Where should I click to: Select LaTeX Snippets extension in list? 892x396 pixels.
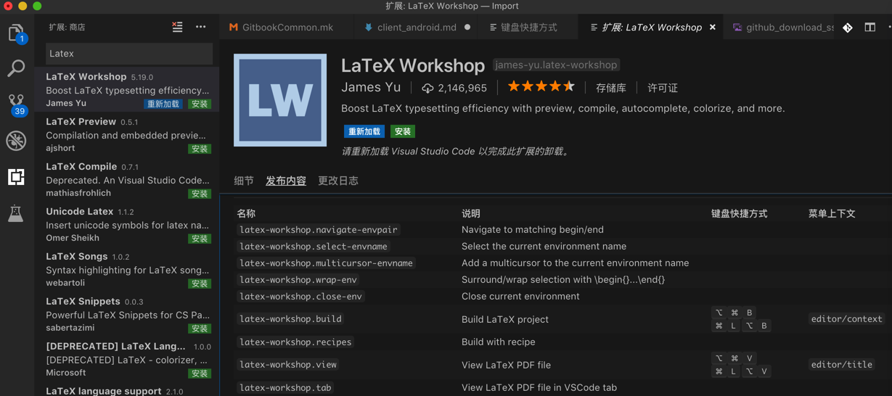pyautogui.click(x=127, y=314)
